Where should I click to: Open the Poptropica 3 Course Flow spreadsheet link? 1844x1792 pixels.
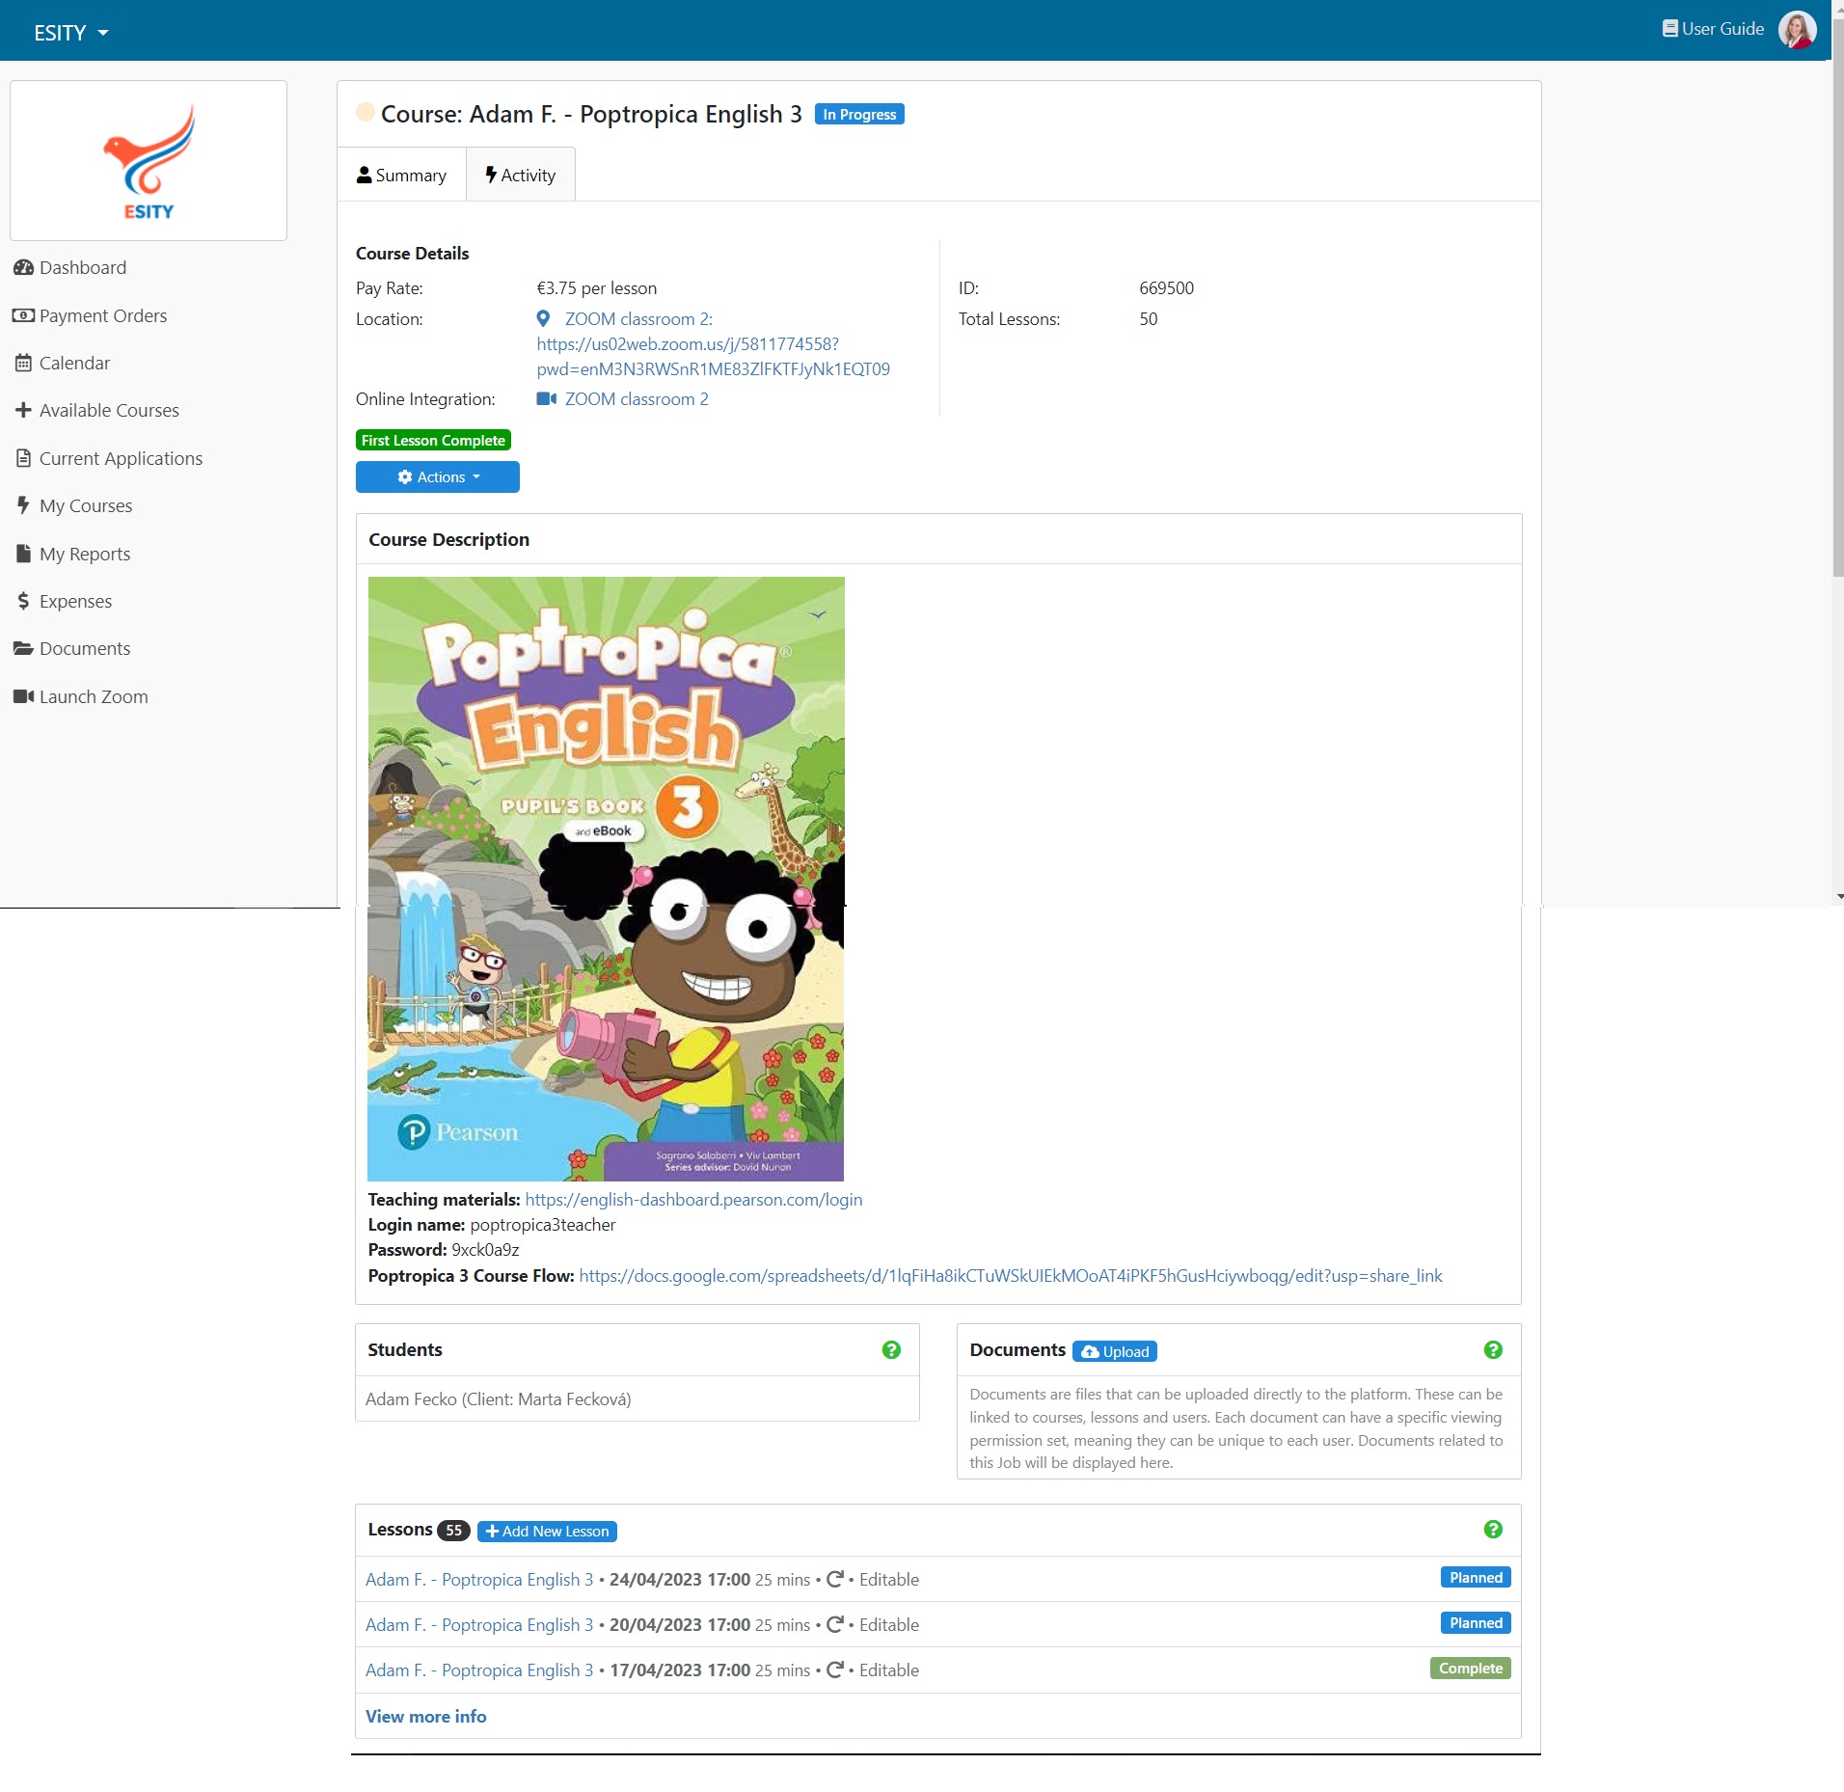pos(1011,1276)
